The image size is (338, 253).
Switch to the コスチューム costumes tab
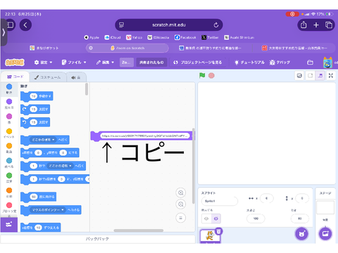[47, 77]
